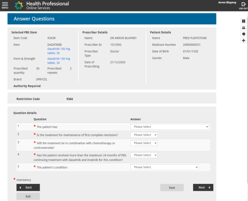Click the Health Professional Online Services logo
Screen dimensions: 248x201
pos(42,5)
